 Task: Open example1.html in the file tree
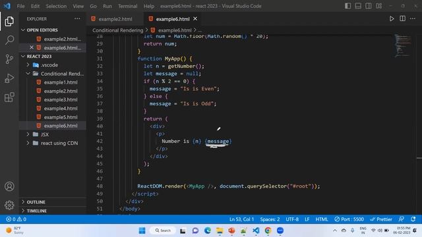coord(61,82)
